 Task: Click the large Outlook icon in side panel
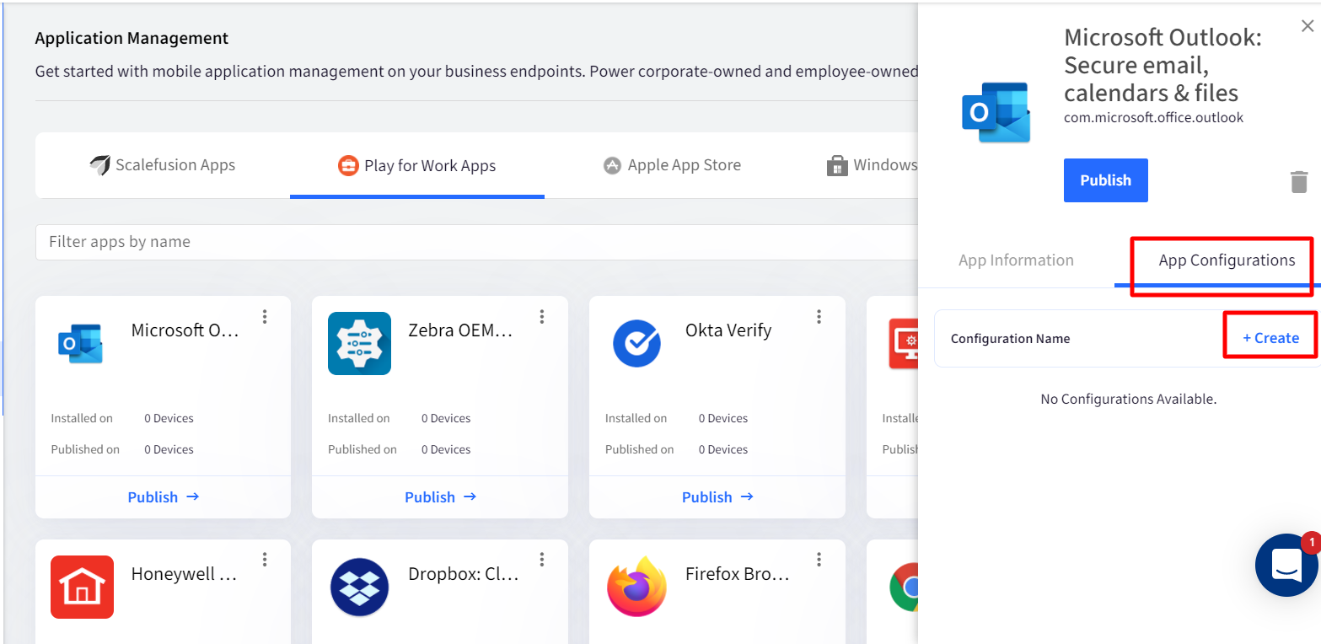996,112
